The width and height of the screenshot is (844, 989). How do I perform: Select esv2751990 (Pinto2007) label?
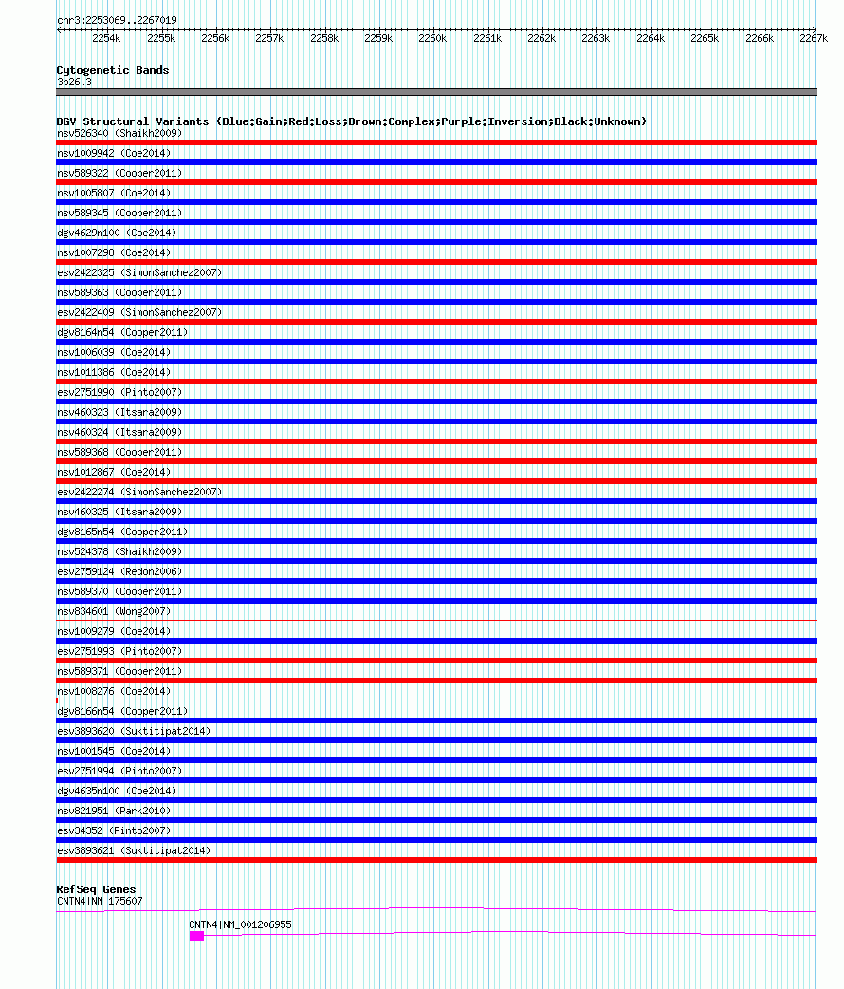[119, 392]
